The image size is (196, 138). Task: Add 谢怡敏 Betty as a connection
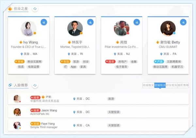183,22
